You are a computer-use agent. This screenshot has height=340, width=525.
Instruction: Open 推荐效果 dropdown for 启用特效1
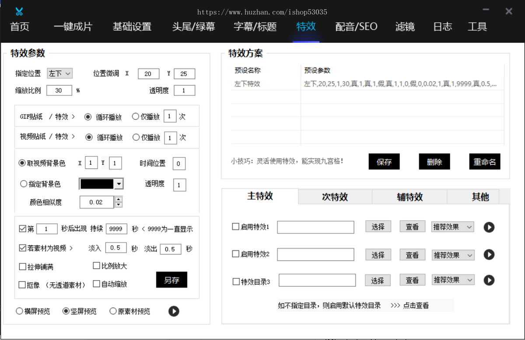[x=452, y=227]
